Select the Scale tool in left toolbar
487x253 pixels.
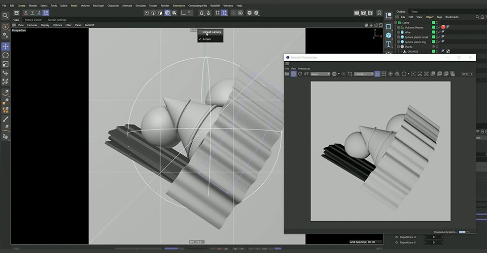(6, 64)
